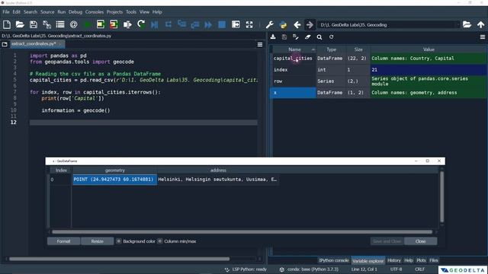Screen dimensions: 488x274
Task: Open the Tools menu
Action: pos(131,12)
